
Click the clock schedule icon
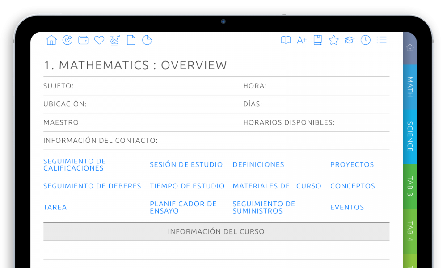pyautogui.click(x=366, y=40)
